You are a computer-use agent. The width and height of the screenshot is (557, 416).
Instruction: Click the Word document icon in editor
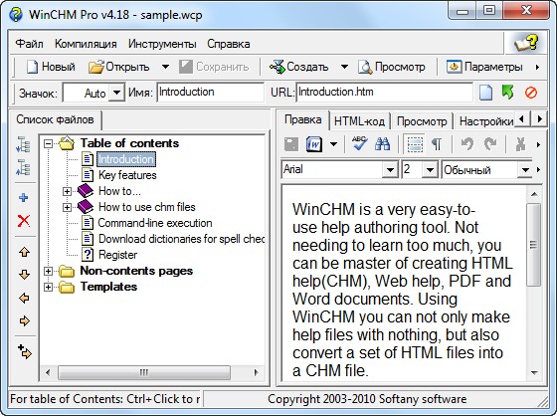[314, 144]
